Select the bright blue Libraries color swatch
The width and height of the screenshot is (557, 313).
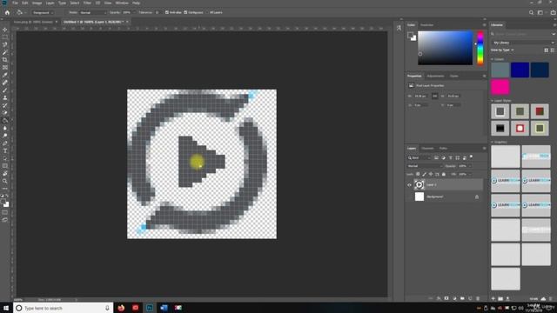tap(520, 70)
